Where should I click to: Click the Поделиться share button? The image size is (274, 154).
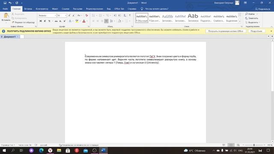[262, 9]
